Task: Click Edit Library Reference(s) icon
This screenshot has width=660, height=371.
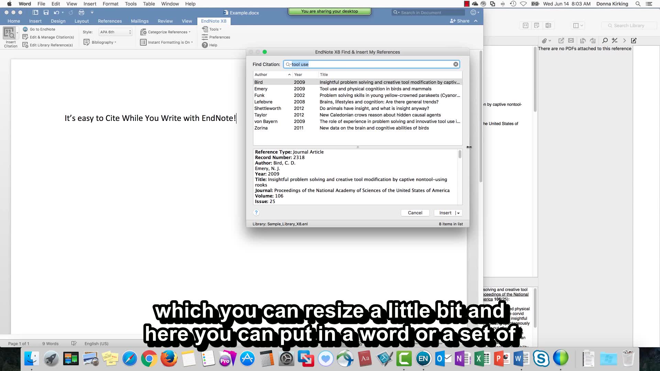Action: 25,45
